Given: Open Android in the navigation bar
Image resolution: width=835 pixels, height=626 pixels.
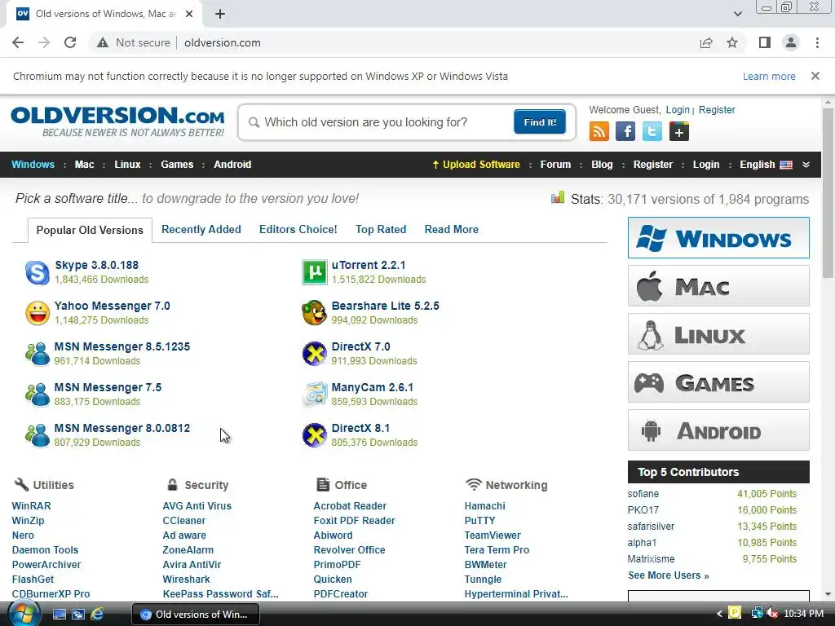Looking at the screenshot, I should pyautogui.click(x=232, y=165).
